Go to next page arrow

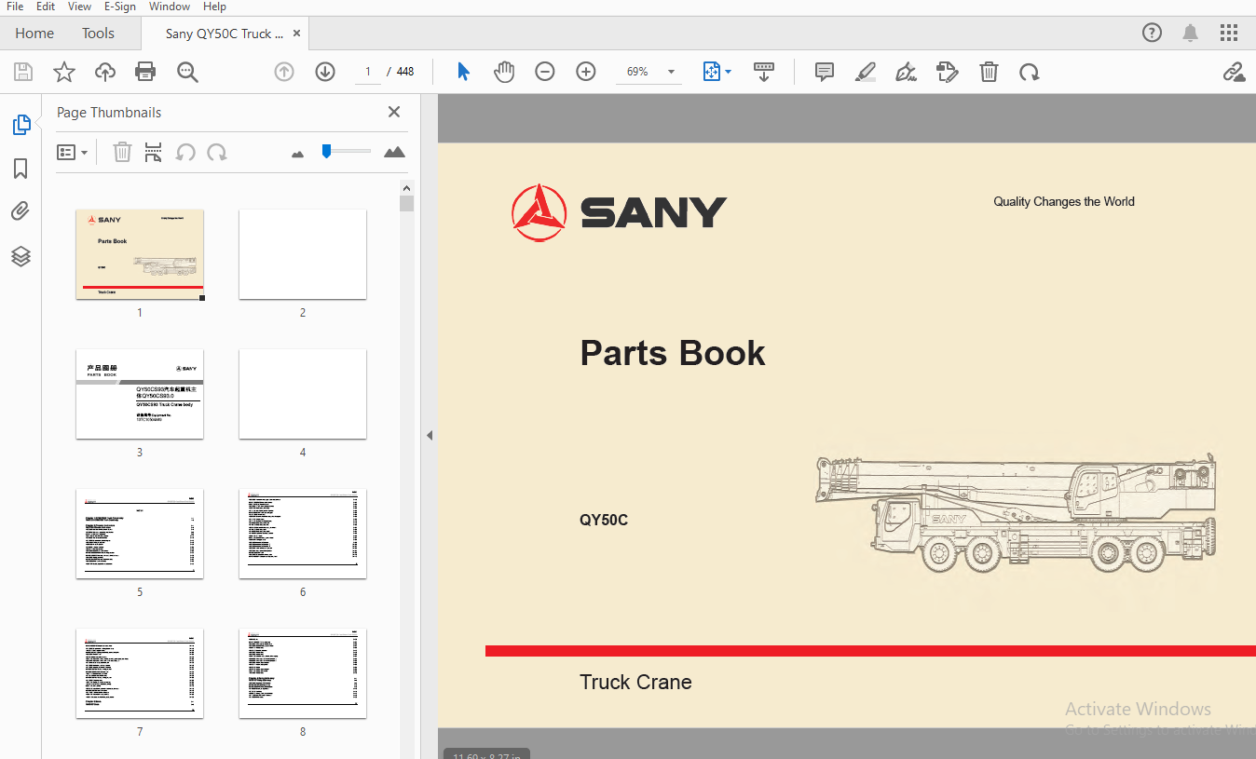tap(325, 72)
